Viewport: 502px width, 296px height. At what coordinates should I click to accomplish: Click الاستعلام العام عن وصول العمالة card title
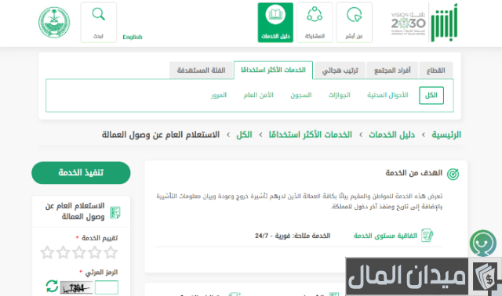tap(75, 211)
